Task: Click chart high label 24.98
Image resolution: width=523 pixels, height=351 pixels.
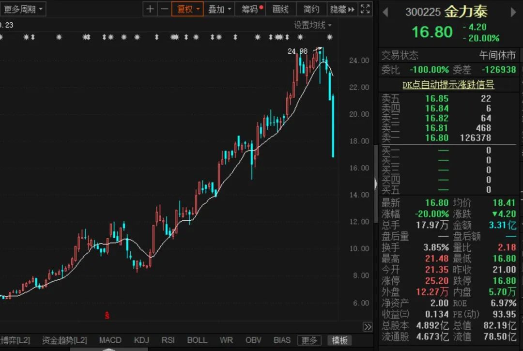Action: pos(297,51)
